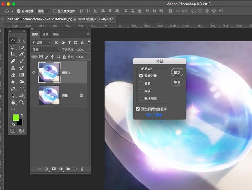Image resolution: width=252 pixels, height=190 pixels.
Task: Hide 图层 1 with eye icon
Action: click(x=34, y=72)
